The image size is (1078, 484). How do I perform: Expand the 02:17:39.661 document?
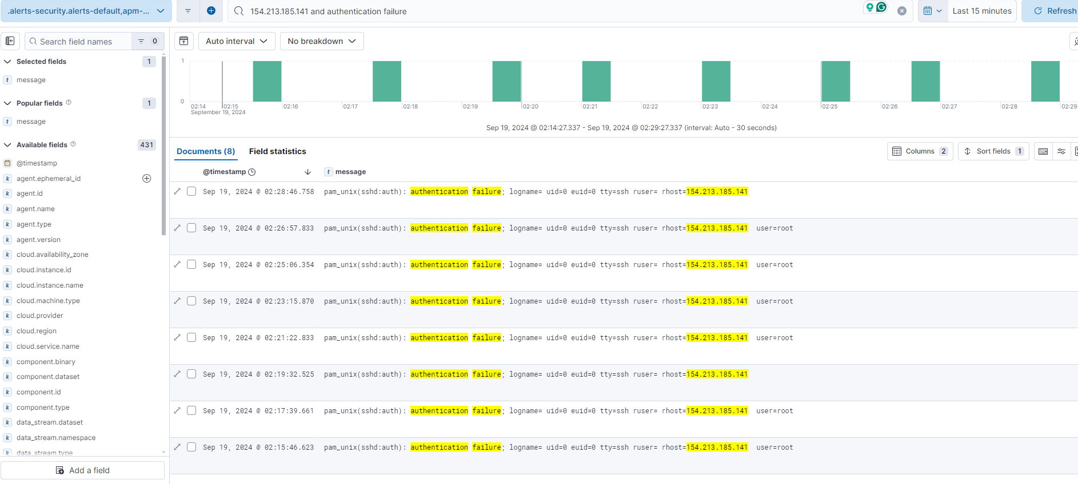[x=177, y=410]
